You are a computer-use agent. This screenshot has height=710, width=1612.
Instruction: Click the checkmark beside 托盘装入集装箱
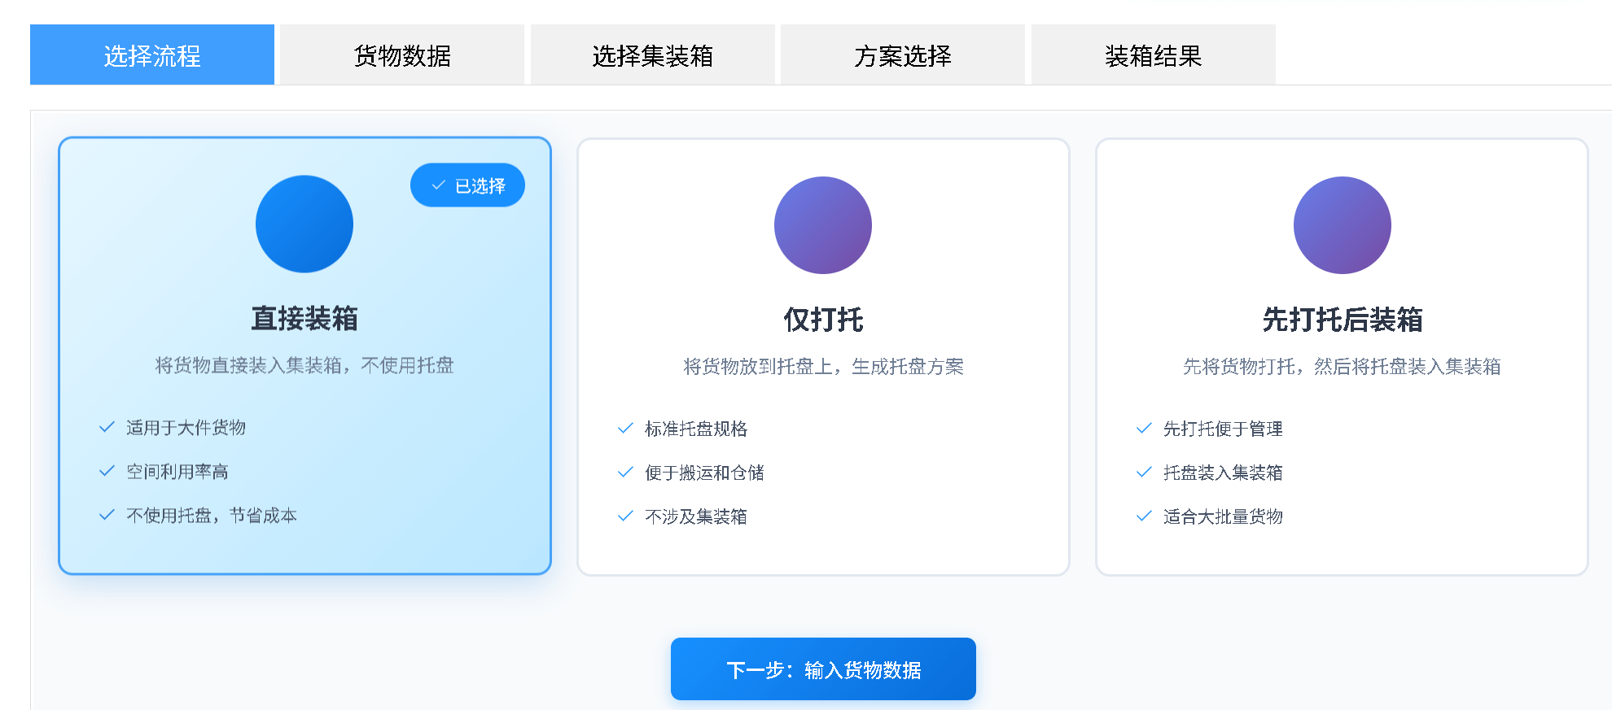(1143, 473)
